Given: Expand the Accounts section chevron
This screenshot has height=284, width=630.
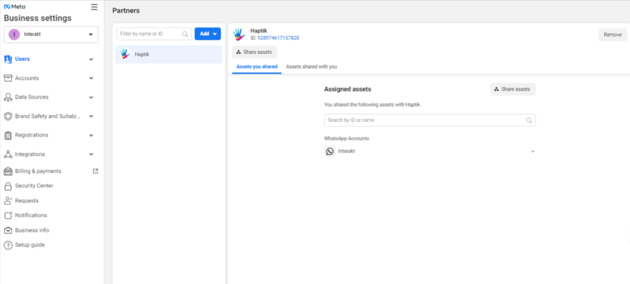Looking at the screenshot, I should click(91, 78).
